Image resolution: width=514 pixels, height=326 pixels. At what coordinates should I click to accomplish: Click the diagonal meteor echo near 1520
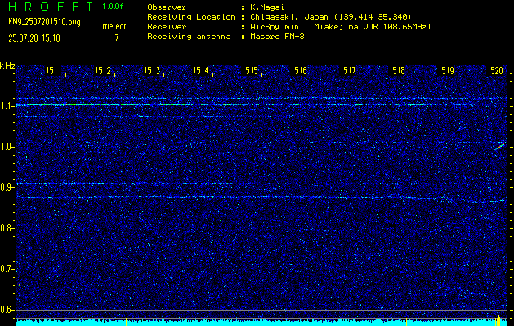pos(501,146)
